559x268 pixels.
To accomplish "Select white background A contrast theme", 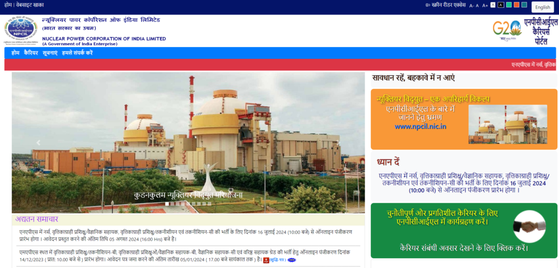I will point(493,4).
